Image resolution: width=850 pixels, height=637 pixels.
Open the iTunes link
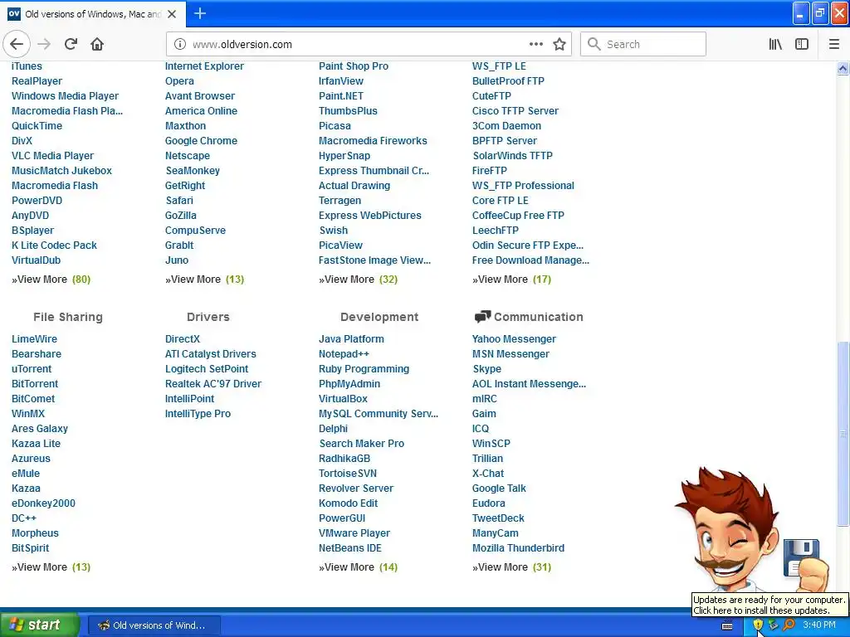tap(27, 66)
